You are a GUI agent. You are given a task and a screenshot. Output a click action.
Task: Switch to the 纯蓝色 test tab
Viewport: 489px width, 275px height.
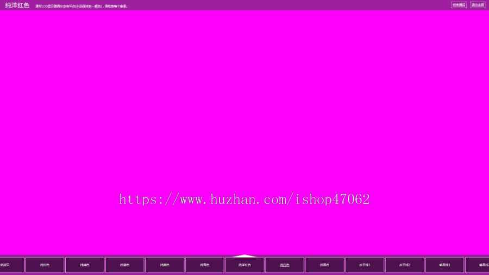(x=125, y=265)
